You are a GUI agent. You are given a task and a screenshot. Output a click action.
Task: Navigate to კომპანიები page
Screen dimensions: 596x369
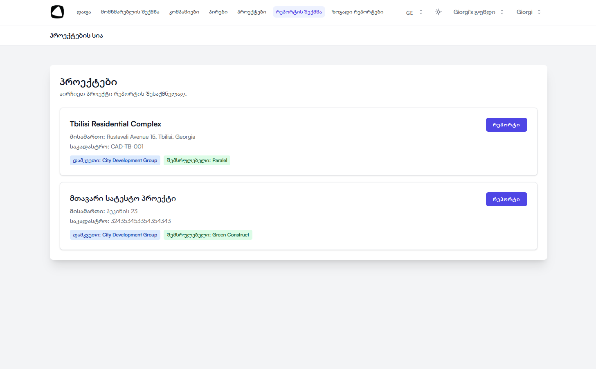(x=184, y=12)
